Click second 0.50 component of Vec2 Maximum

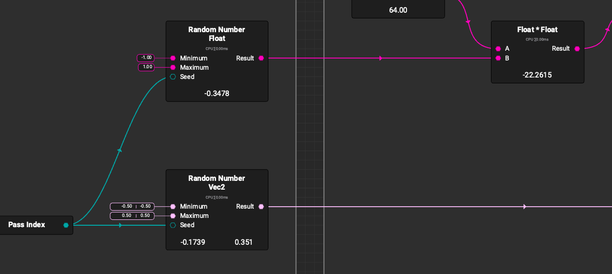coord(145,216)
